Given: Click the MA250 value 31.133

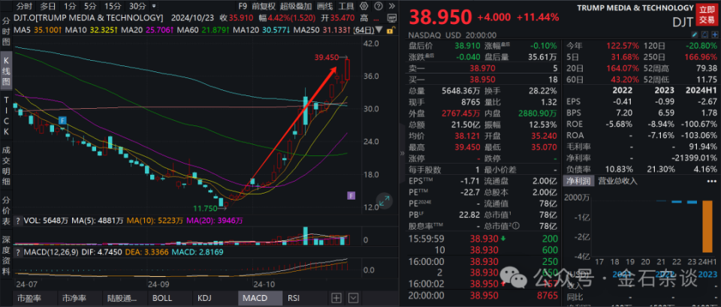Looking at the screenshot, I should 336,30.
